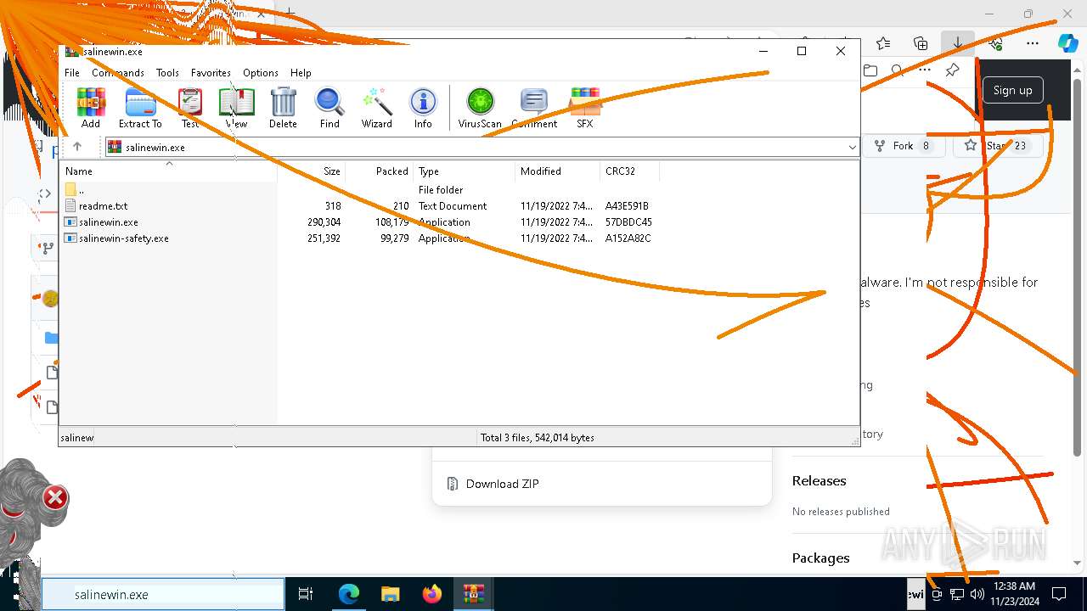Run the Test archive tool
Viewport: 1087px width, 611px height.
point(190,108)
